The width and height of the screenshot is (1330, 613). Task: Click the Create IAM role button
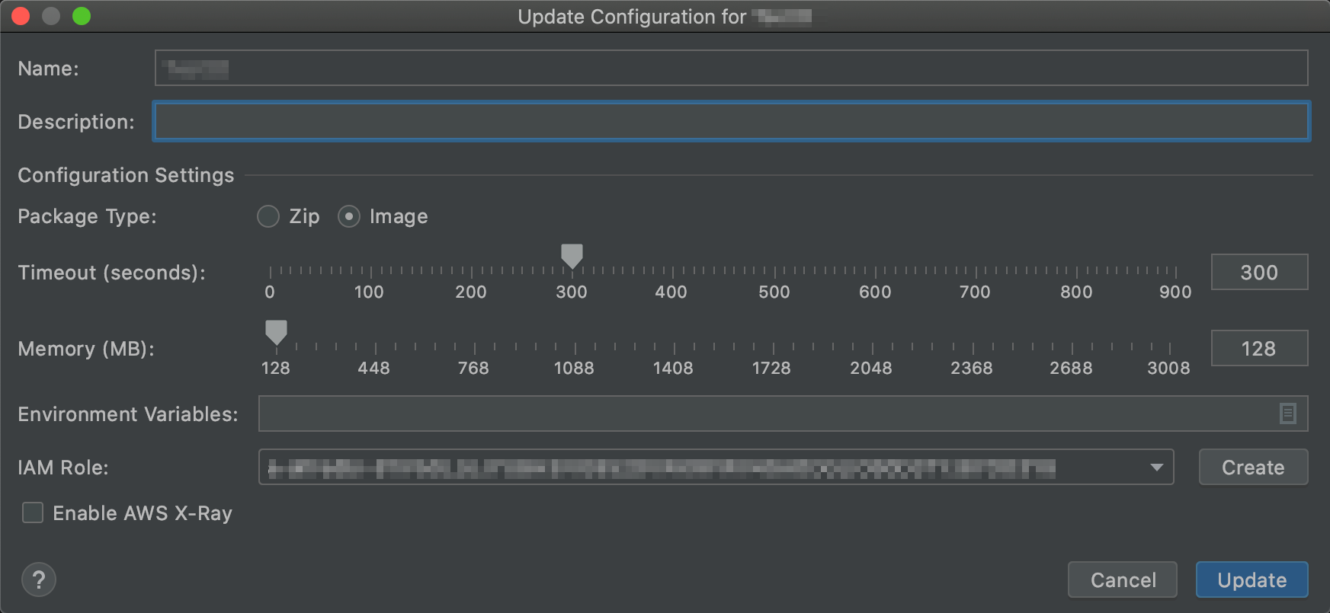[1253, 467]
